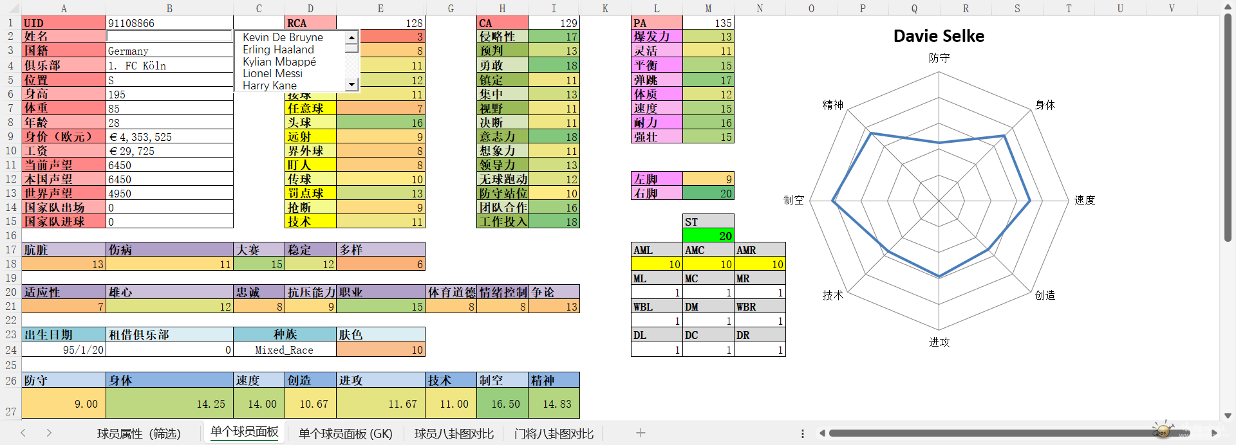Select the bright green ST rating cell
This screenshot has height=445, width=1236.
pyautogui.click(x=708, y=236)
